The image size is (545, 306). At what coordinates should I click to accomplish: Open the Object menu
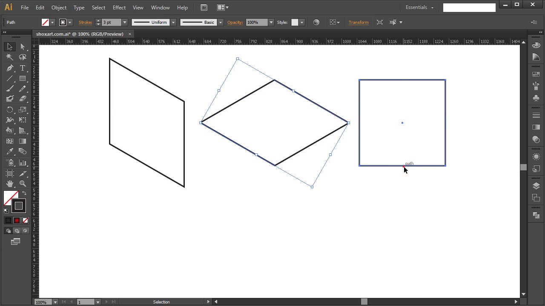[59, 8]
